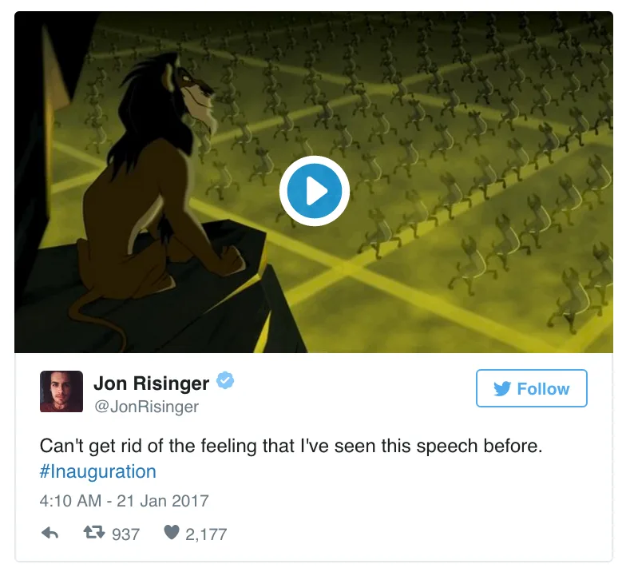Click the tweet text about seeing this speech
Viewport: 634px width, 572px height.
(291, 447)
